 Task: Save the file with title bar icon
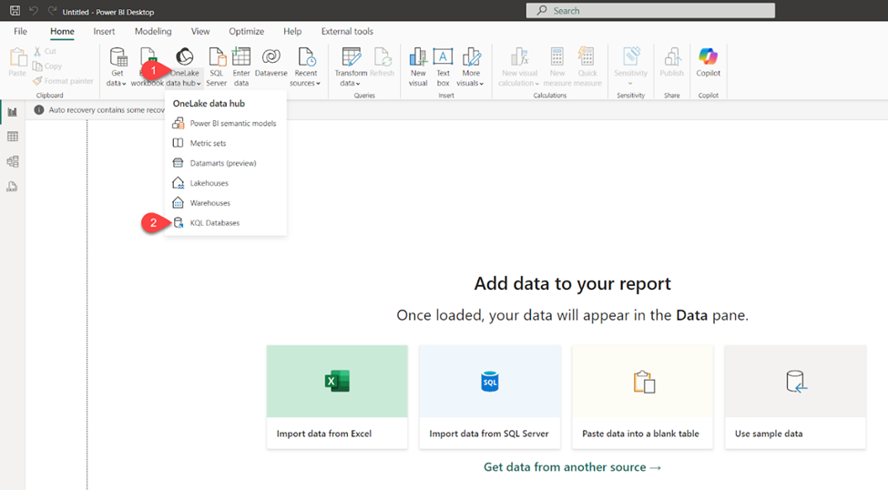coord(15,11)
